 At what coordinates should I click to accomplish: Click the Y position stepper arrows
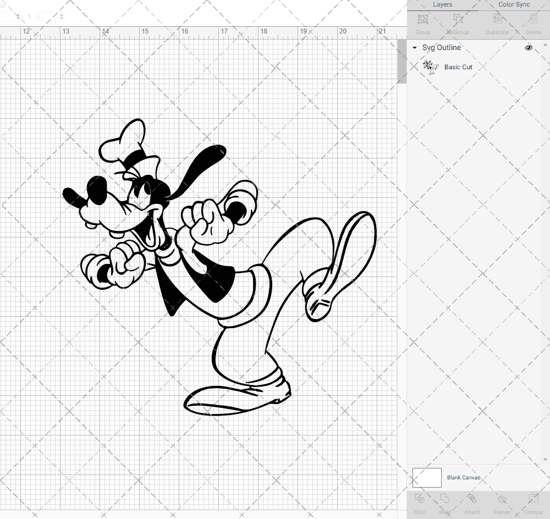pos(61,16)
